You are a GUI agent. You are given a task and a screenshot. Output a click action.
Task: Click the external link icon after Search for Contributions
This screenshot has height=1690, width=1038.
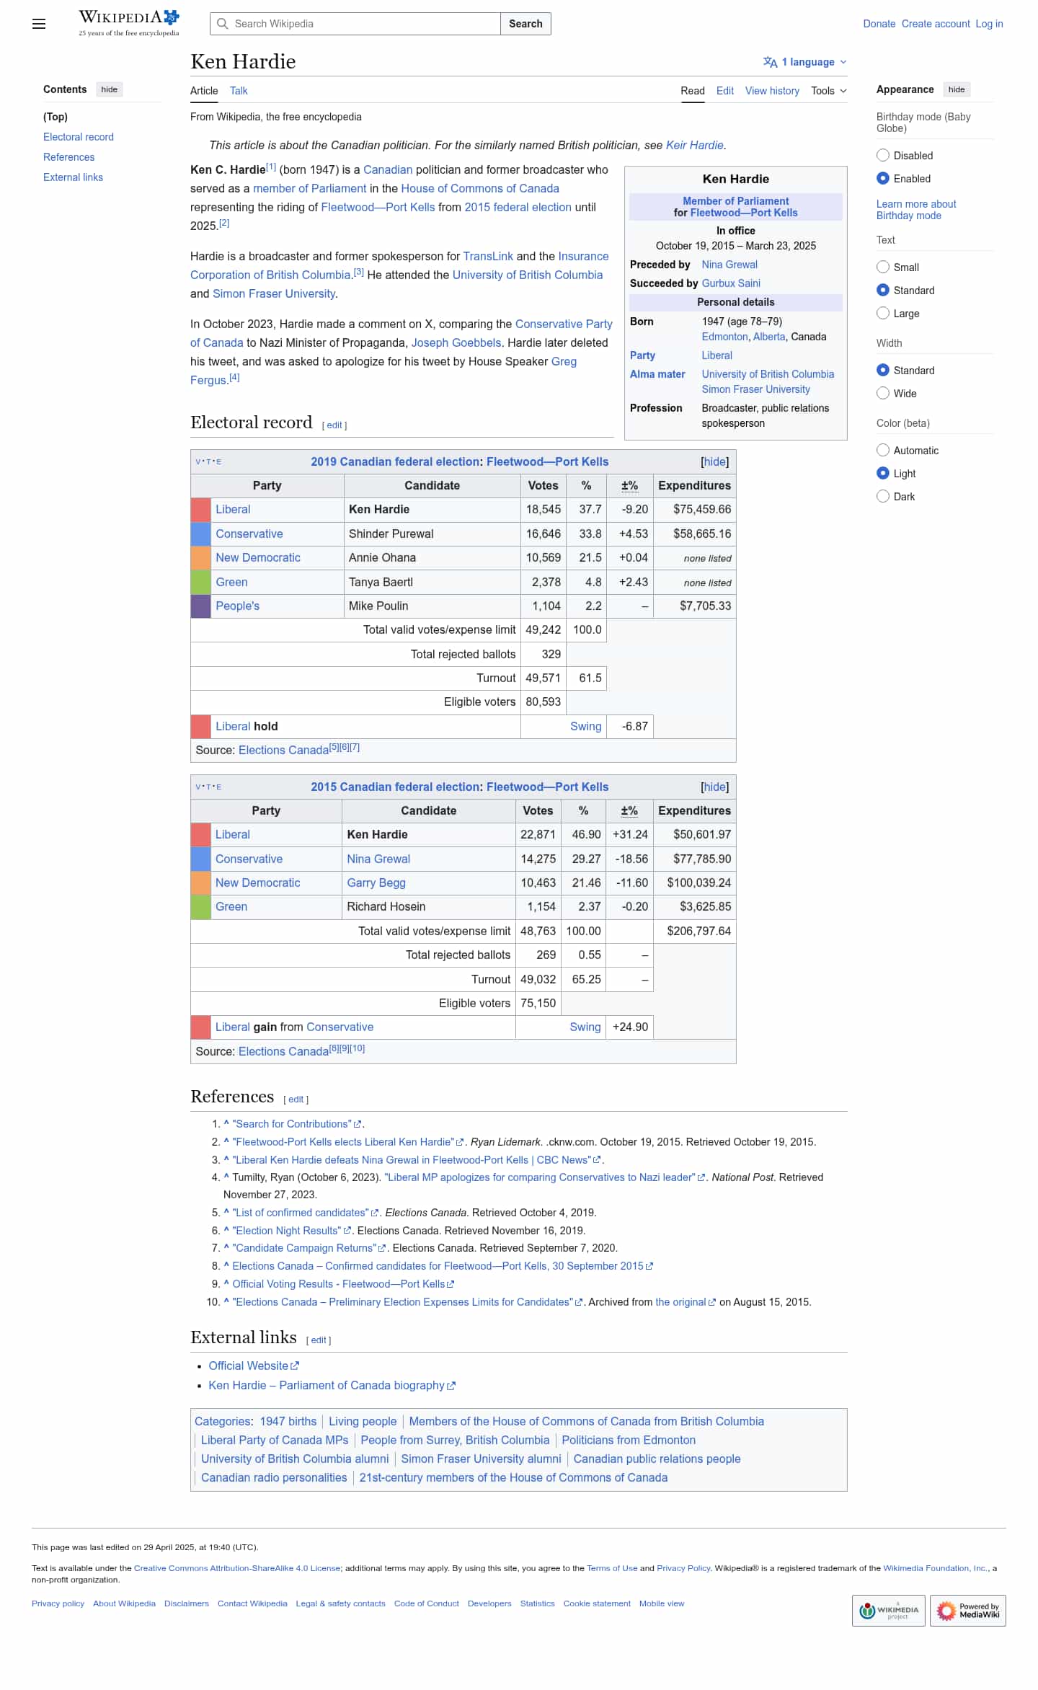pos(358,1124)
